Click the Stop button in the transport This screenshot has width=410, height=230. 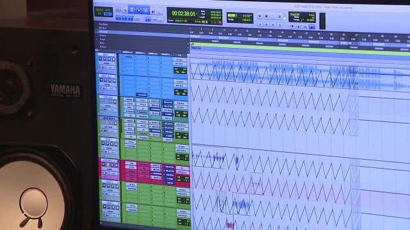(x=266, y=16)
